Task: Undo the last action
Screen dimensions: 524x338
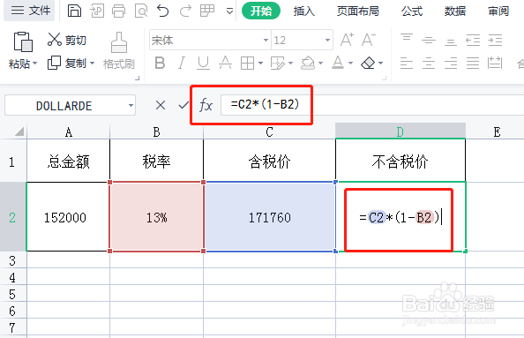Action: (x=162, y=11)
